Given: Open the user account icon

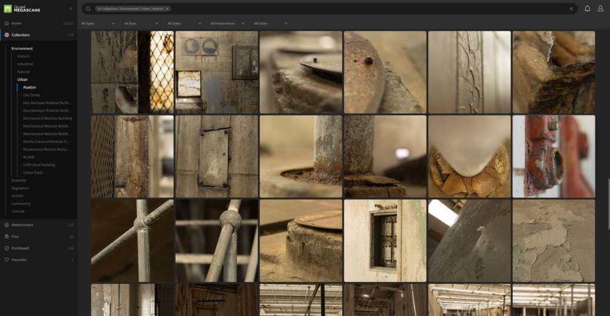Looking at the screenshot, I should tap(600, 8).
